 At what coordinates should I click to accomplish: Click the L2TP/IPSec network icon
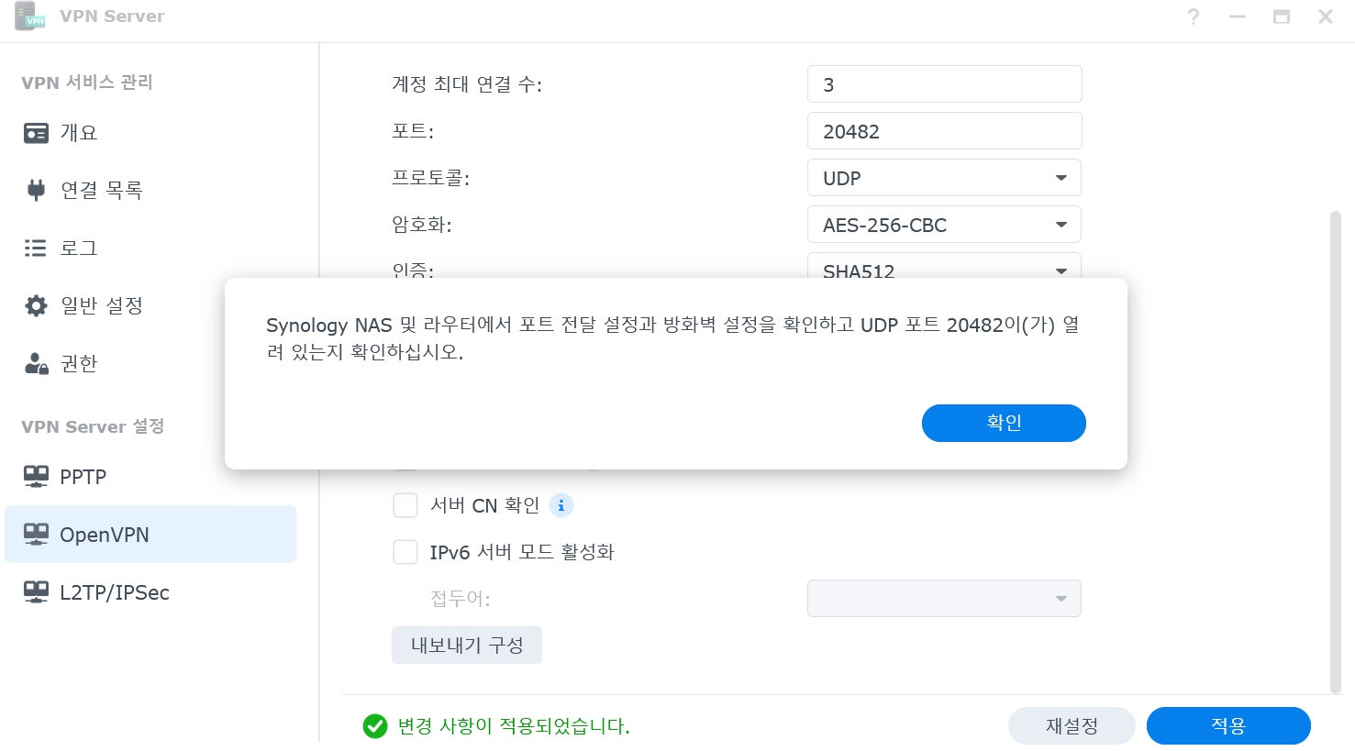pyautogui.click(x=36, y=592)
